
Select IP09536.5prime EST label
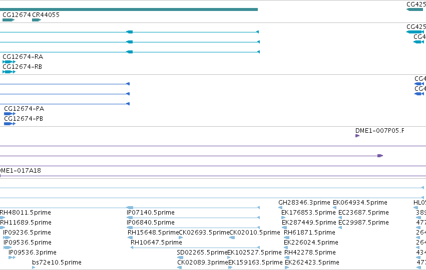click(x=28, y=243)
